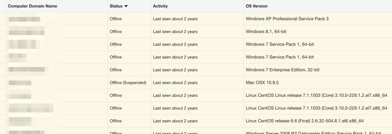Click the blurred computer name in the first row
392x134 pixels.
tap(24, 19)
